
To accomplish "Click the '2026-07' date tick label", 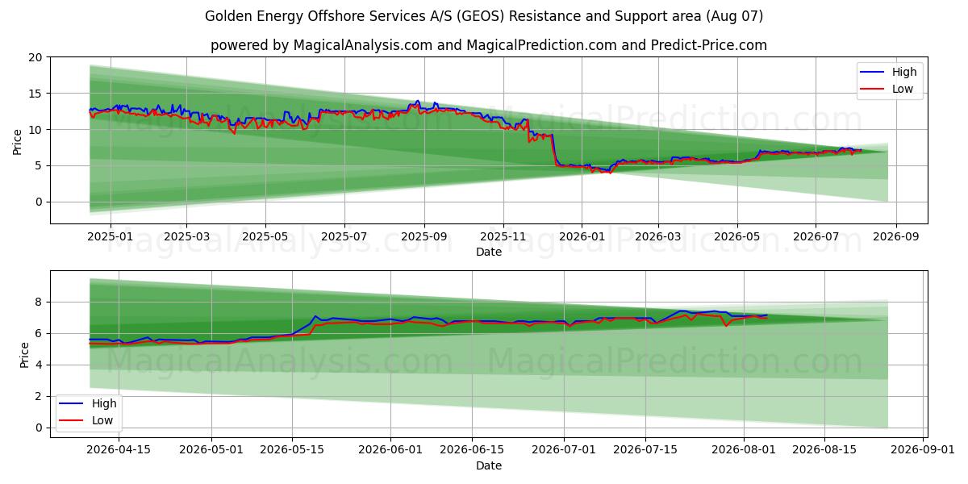I will tap(816, 236).
